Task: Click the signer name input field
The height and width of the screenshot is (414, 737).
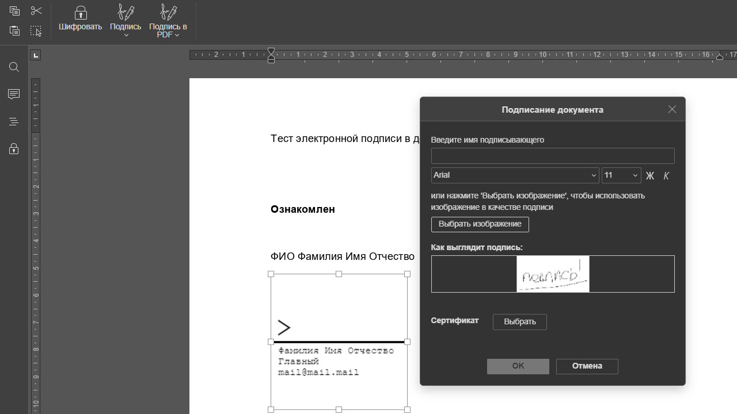Action: [553, 156]
